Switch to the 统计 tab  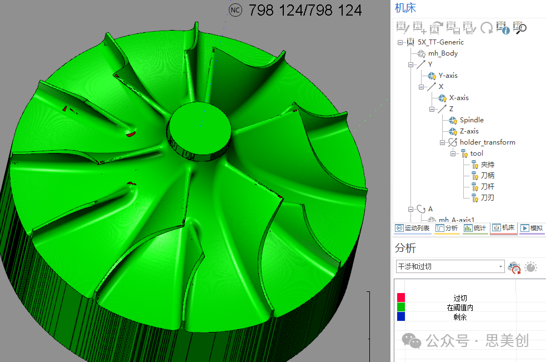click(x=475, y=229)
